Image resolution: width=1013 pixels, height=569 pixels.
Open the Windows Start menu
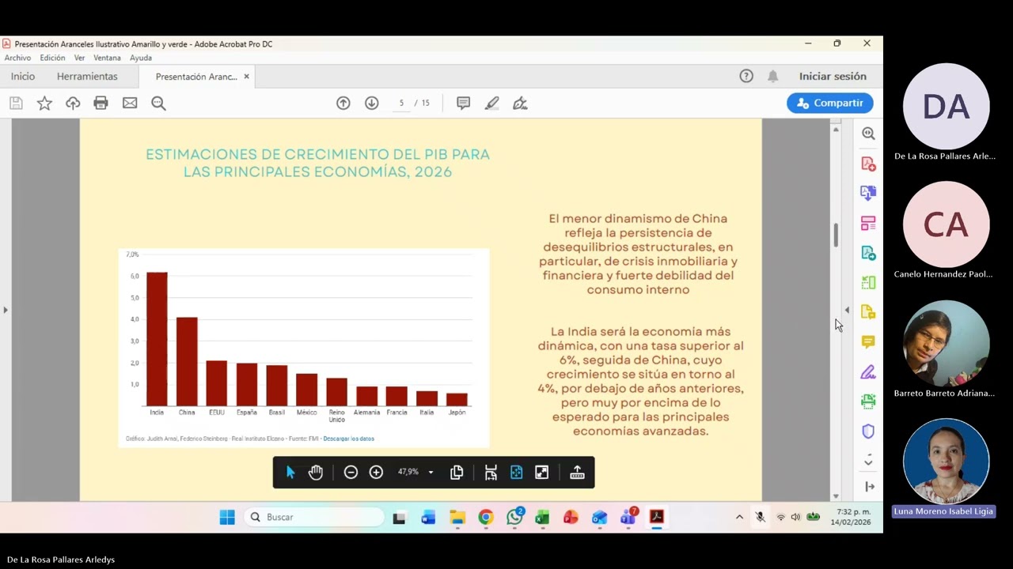point(227,517)
